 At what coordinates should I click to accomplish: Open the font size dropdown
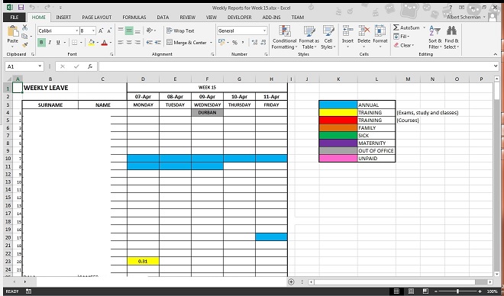click(x=93, y=31)
